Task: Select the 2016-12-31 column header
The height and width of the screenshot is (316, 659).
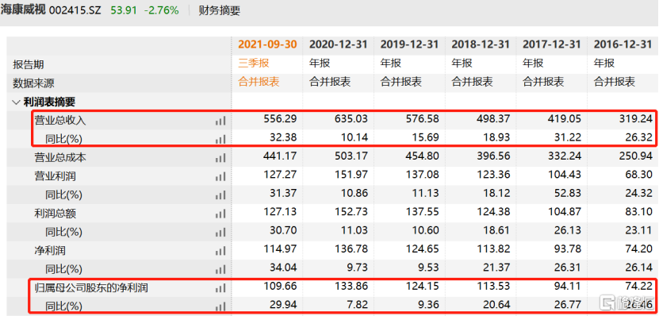Action: (623, 44)
